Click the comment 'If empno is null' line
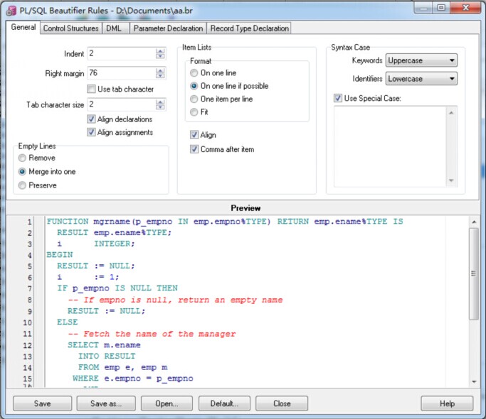 tap(175, 300)
